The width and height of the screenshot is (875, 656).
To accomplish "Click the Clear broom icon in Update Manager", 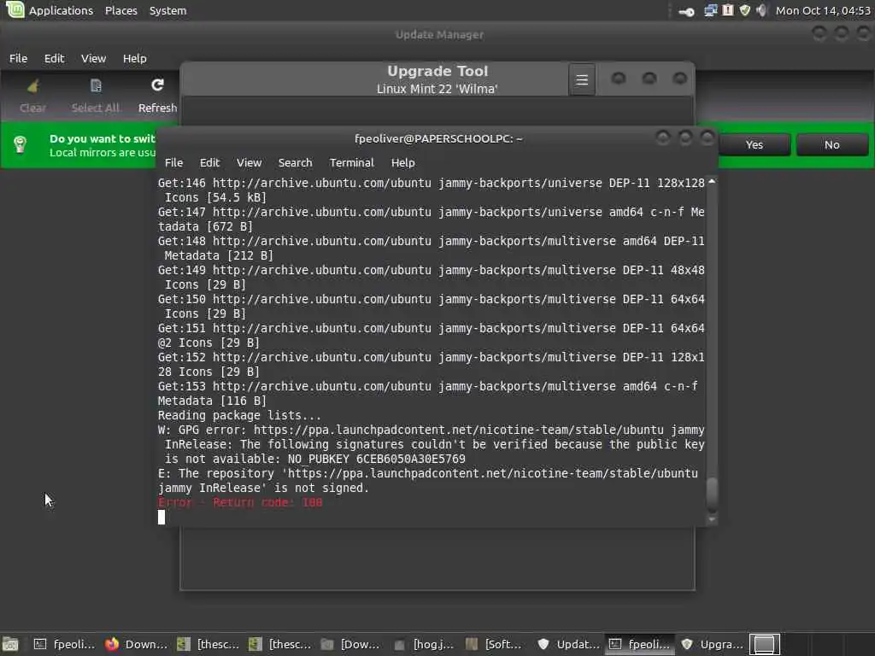I will pos(33,86).
